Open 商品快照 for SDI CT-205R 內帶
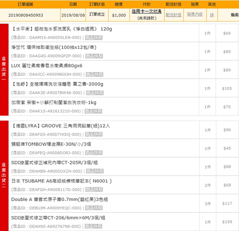The height and width of the screenshot is (231, 239). click(95, 171)
